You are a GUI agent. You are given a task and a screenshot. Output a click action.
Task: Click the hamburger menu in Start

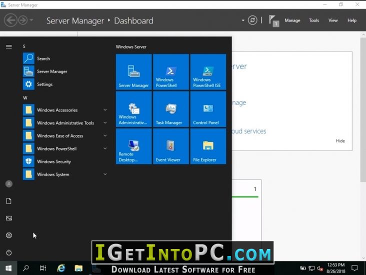click(9, 46)
